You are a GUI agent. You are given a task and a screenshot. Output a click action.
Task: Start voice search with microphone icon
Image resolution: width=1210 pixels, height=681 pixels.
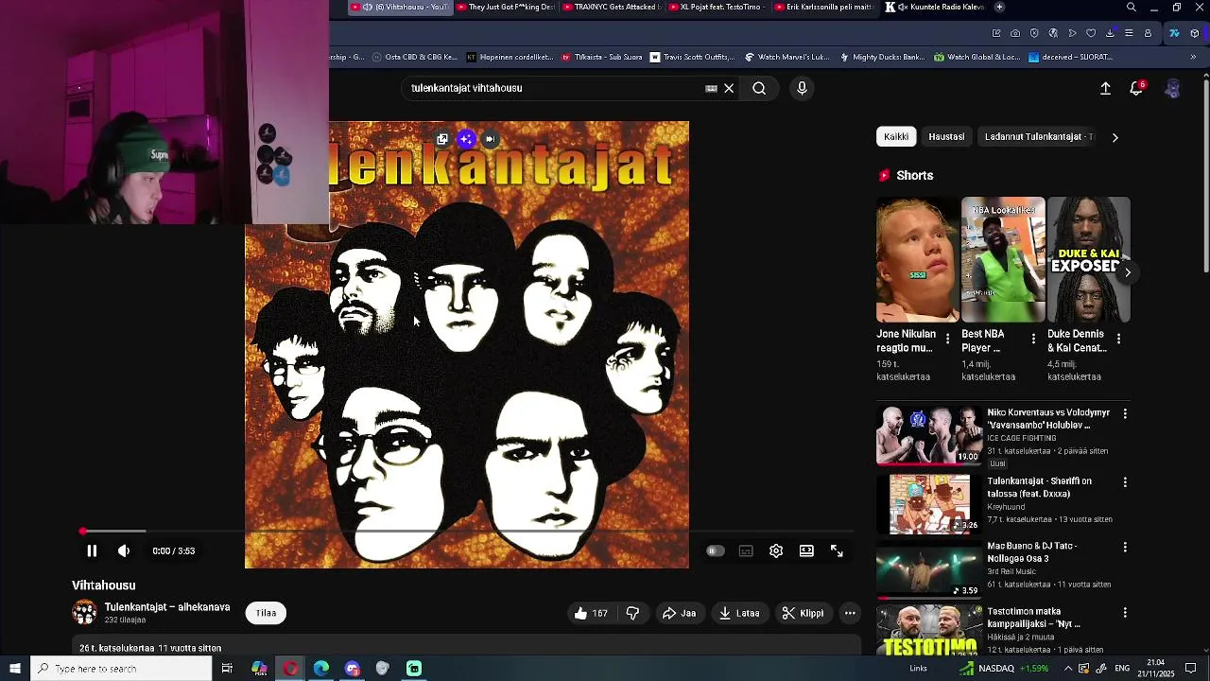[x=802, y=88]
